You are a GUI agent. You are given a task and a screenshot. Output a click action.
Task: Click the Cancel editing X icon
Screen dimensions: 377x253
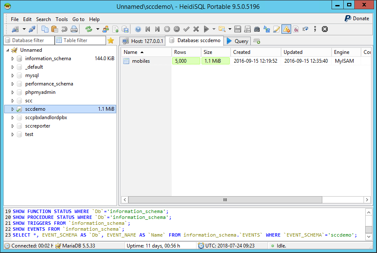196,29
